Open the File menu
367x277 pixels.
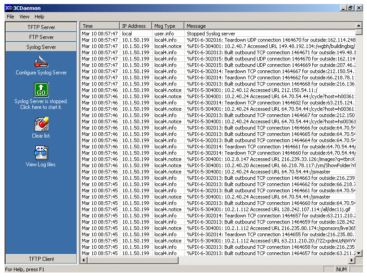[10, 17]
